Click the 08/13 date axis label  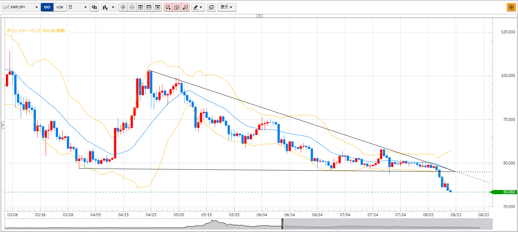[x=456, y=215]
